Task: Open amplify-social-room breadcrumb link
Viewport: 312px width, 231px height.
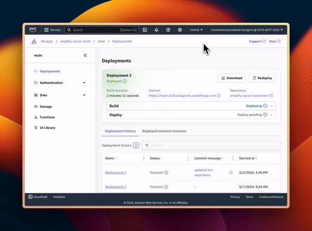Action: [x=75, y=42]
